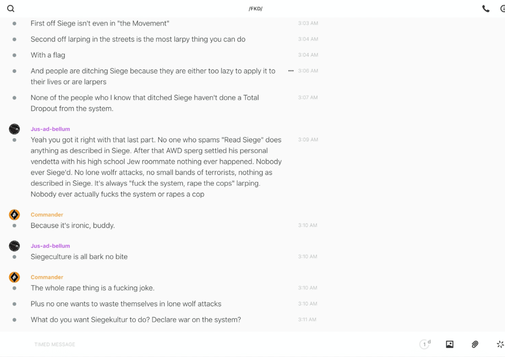Open search with the magnifier icon

pyautogui.click(x=11, y=9)
